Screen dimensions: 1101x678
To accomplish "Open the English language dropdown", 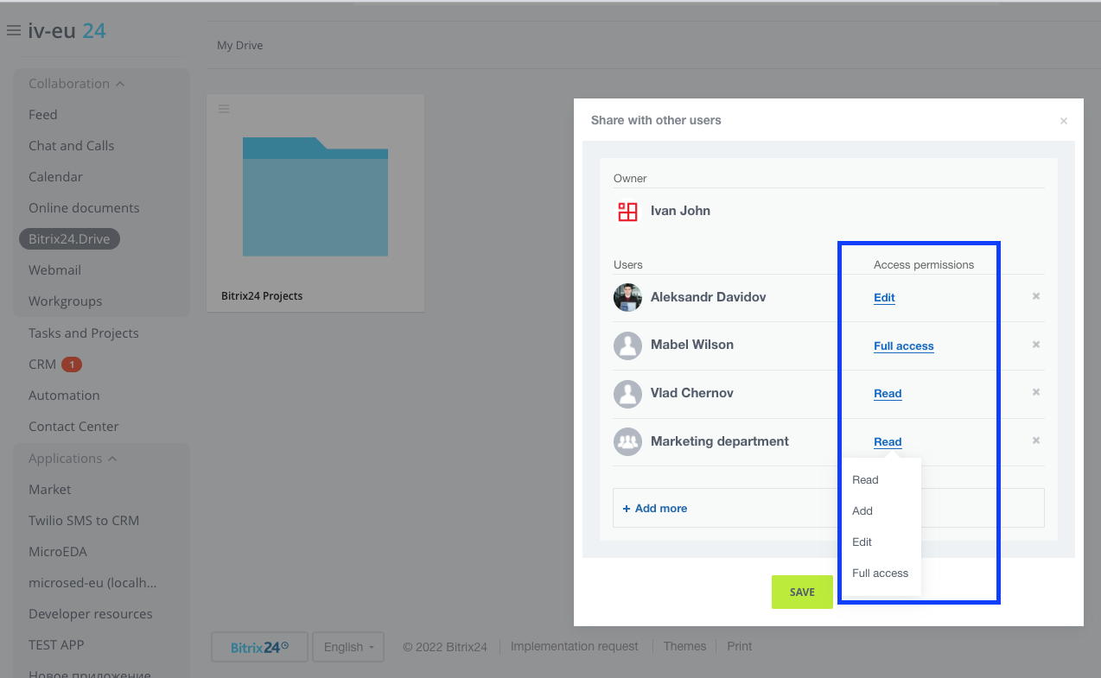I will tap(348, 647).
